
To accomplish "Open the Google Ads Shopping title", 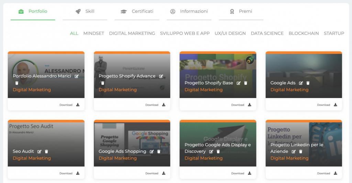I will (x=122, y=151).
